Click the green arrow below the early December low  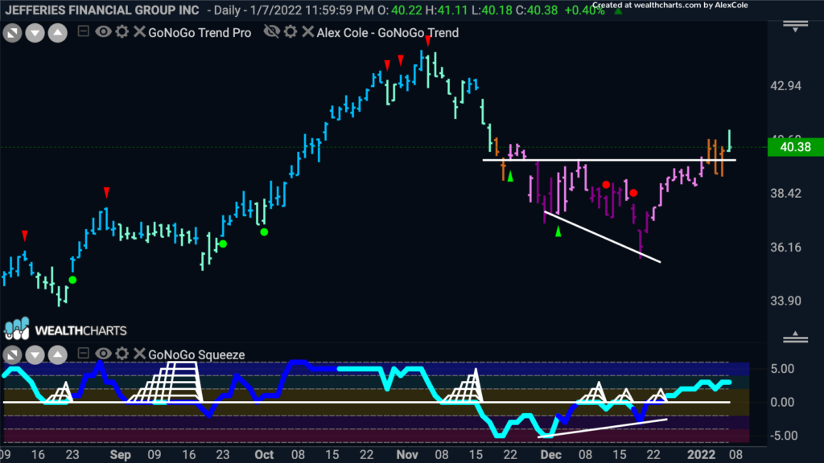point(558,231)
